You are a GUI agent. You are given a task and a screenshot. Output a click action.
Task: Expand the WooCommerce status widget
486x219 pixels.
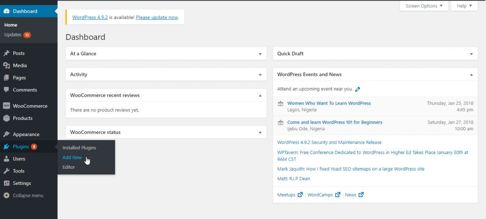260,132
